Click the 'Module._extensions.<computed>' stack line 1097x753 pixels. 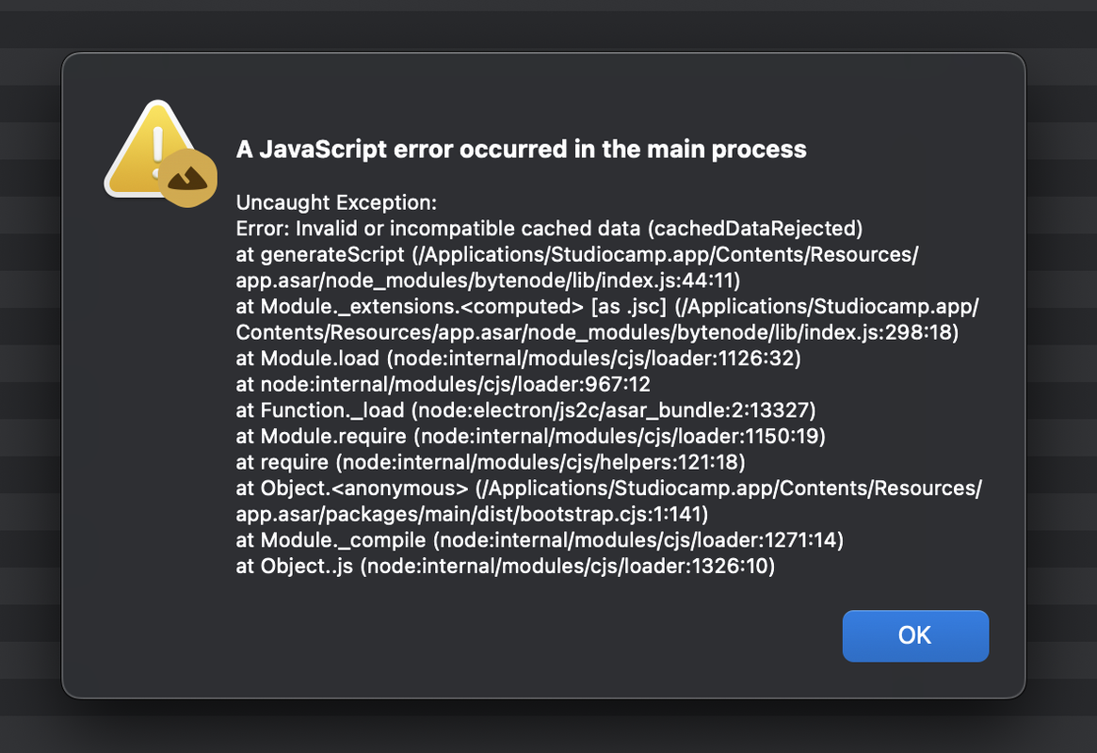[607, 306]
